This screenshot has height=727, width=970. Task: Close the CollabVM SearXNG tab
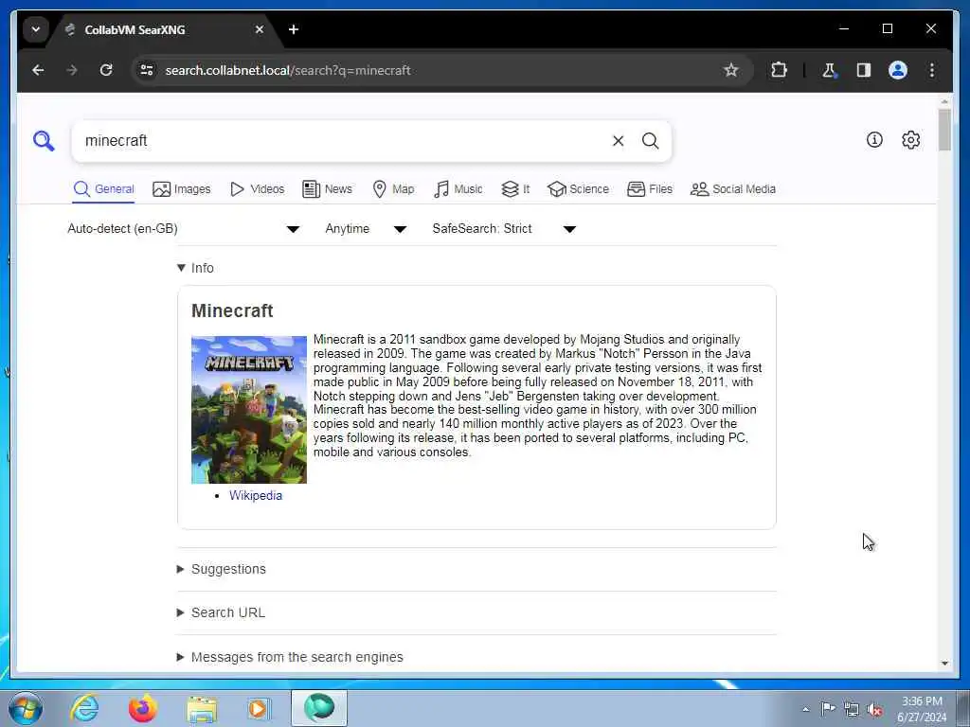[260, 29]
